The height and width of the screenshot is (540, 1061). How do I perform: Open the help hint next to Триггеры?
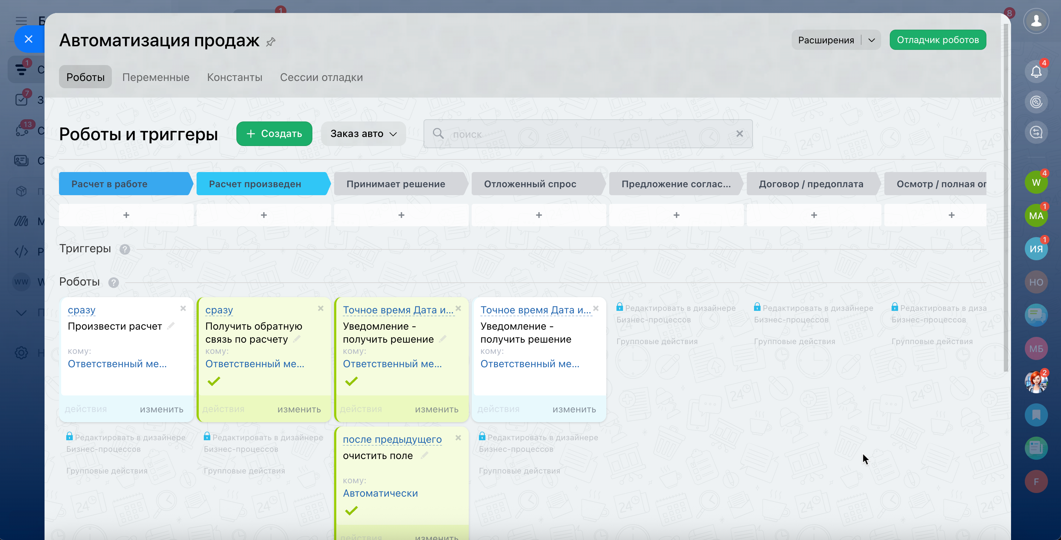click(x=125, y=249)
